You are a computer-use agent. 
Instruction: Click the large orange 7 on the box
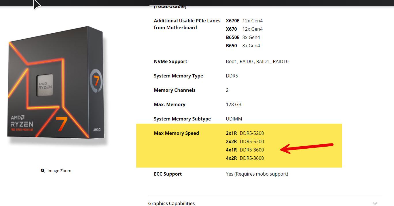pyautogui.click(x=61, y=124)
